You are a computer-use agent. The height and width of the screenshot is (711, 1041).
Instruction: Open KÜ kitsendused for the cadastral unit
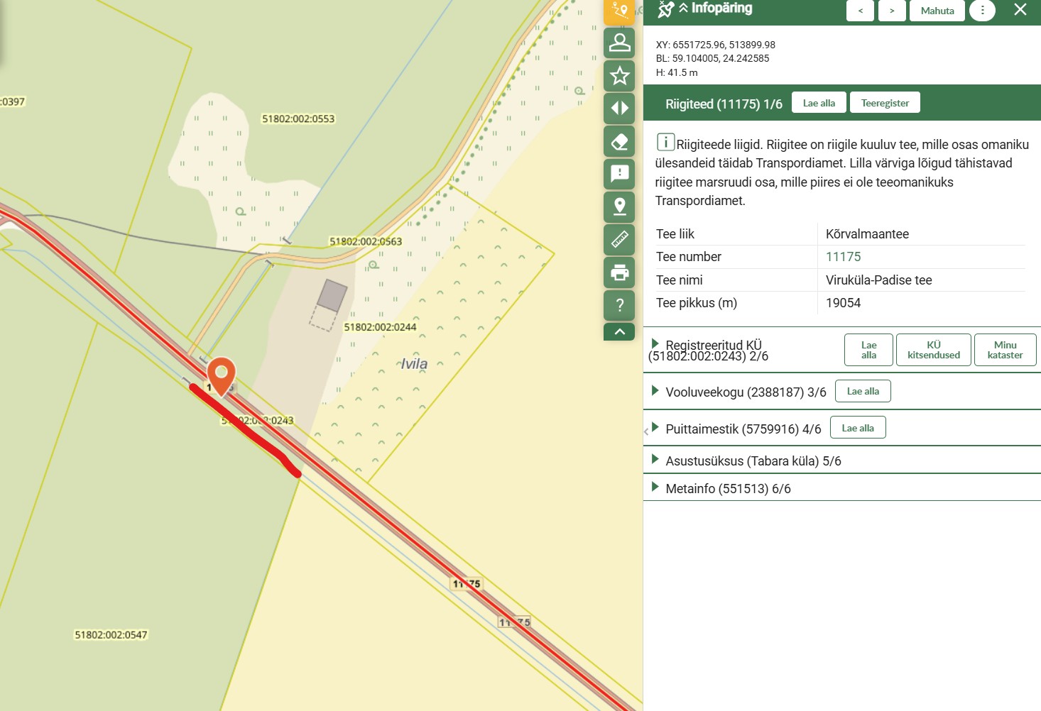(x=933, y=350)
